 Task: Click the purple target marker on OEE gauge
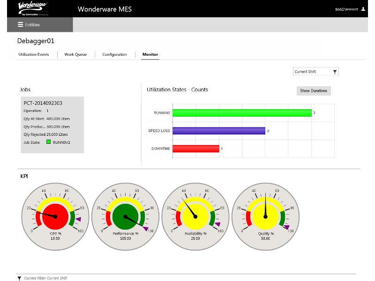[78, 219]
